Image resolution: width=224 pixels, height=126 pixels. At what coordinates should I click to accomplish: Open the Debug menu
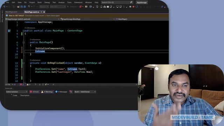pos(47,2)
